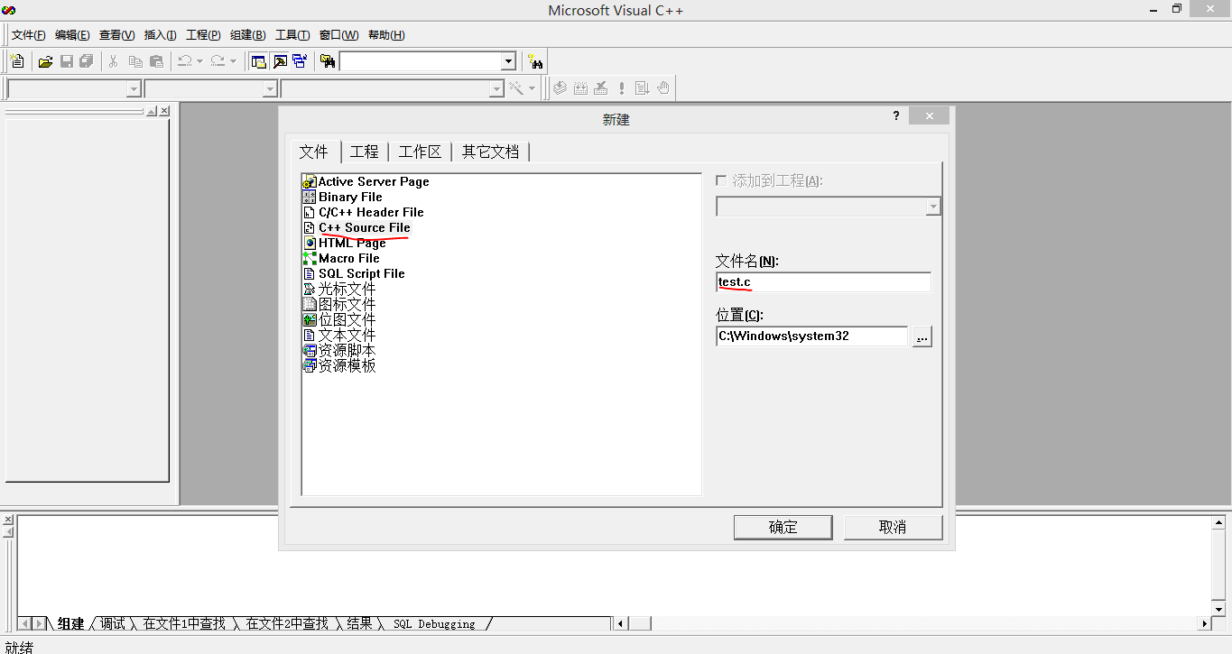1232x654 pixels.
Task: Open the 文件(F) menu
Action: tap(28, 35)
